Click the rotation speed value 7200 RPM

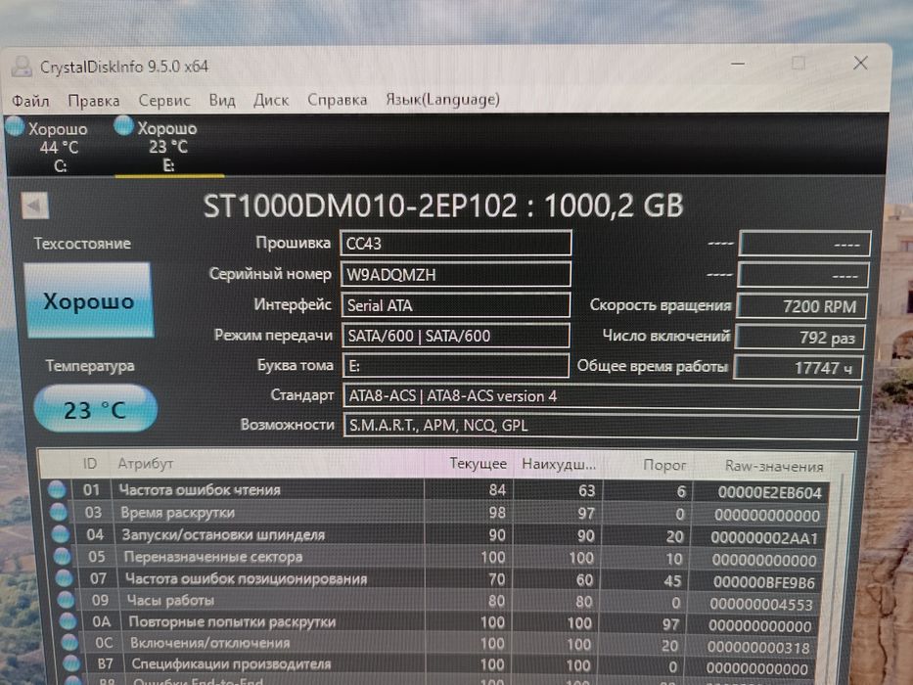tap(801, 305)
